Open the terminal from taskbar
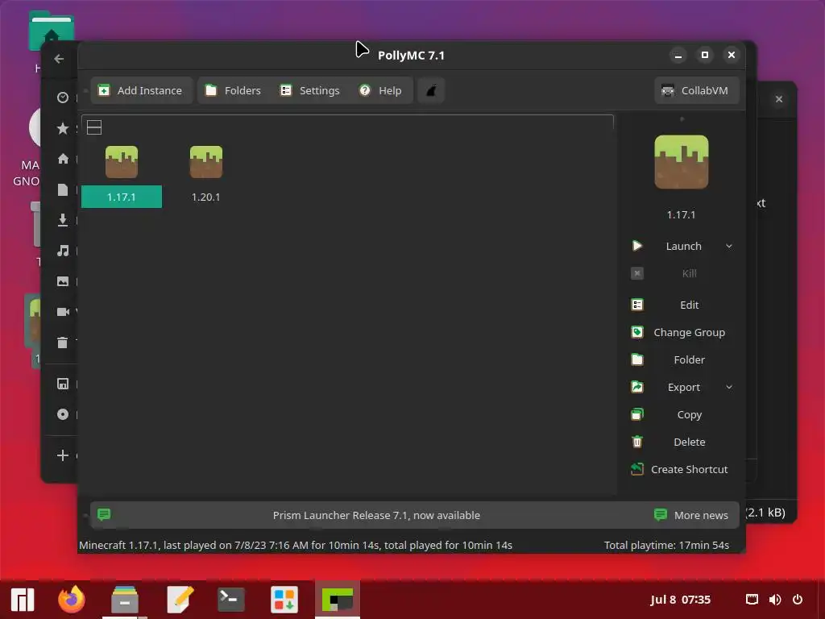825x619 pixels. click(x=231, y=600)
